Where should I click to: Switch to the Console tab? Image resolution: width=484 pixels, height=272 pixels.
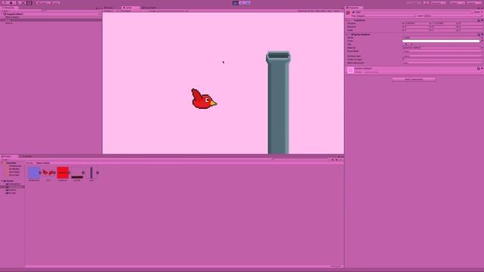27,156
